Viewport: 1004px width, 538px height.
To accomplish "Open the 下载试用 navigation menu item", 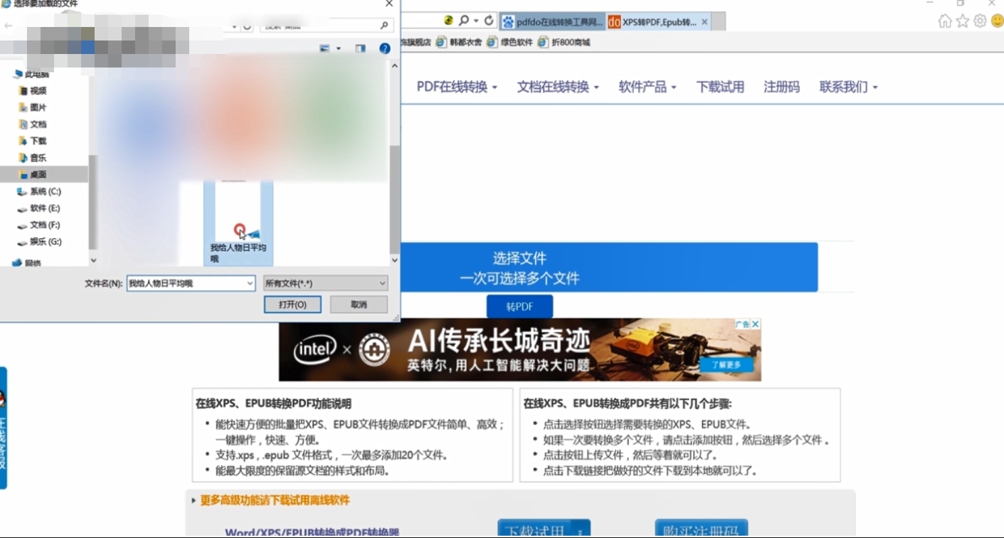I will tap(720, 87).
